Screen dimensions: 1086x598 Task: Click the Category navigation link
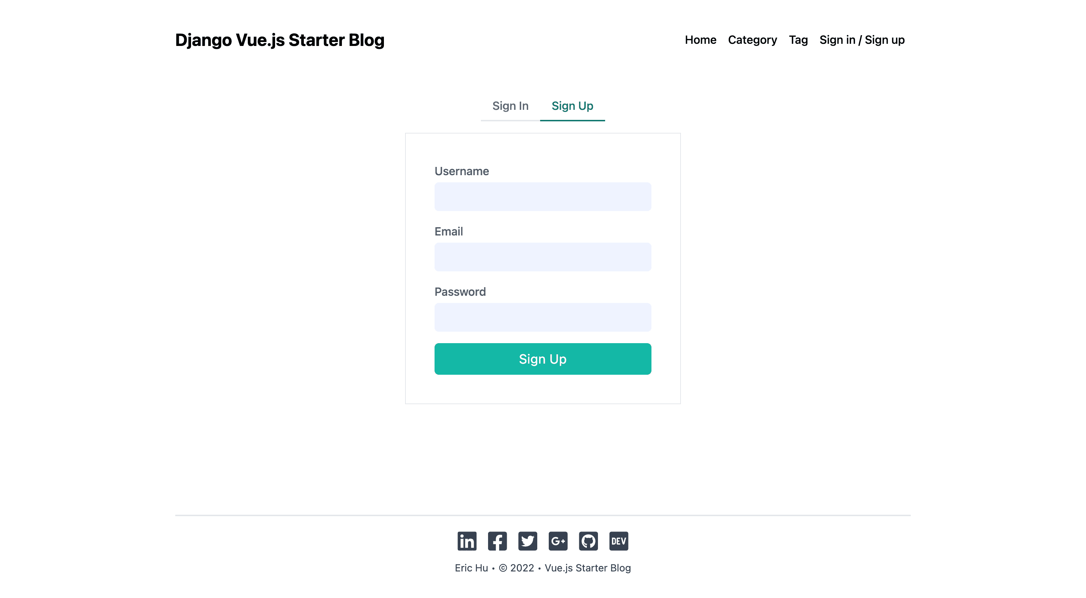[752, 39]
